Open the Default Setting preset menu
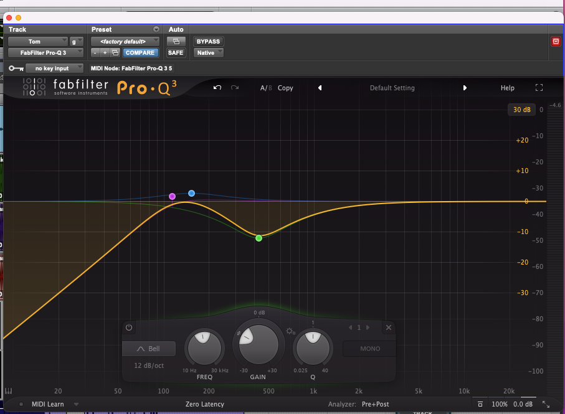565x414 pixels. (392, 88)
